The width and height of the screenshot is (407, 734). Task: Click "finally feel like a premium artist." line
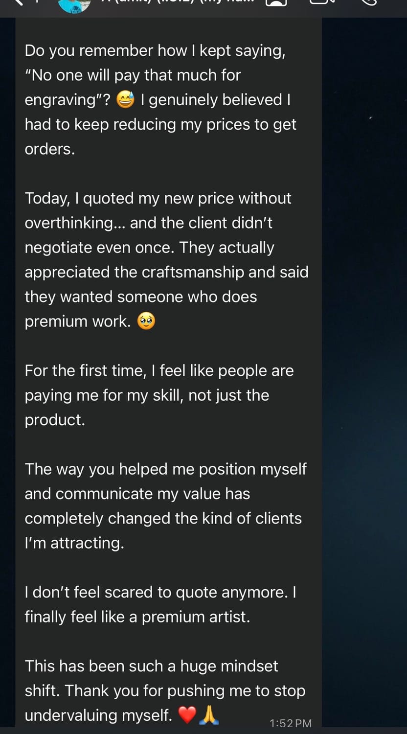(137, 617)
